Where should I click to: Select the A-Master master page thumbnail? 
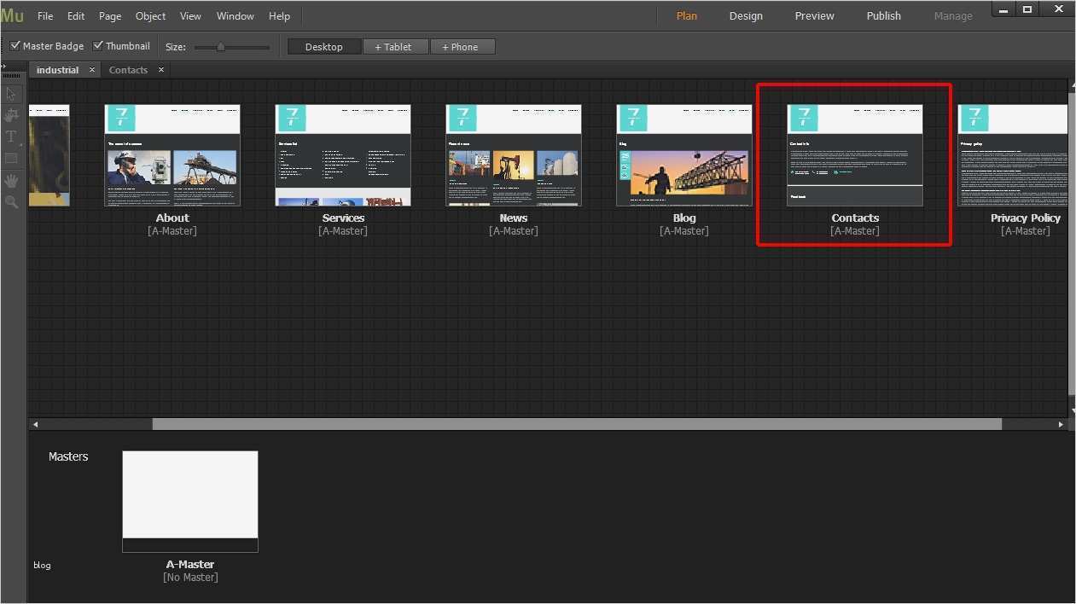(190, 502)
